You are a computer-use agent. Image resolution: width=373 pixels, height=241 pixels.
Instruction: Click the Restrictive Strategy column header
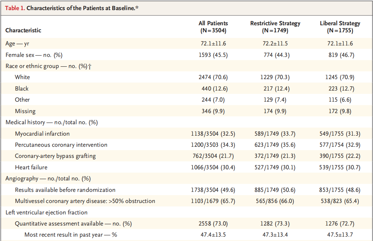click(x=275, y=27)
